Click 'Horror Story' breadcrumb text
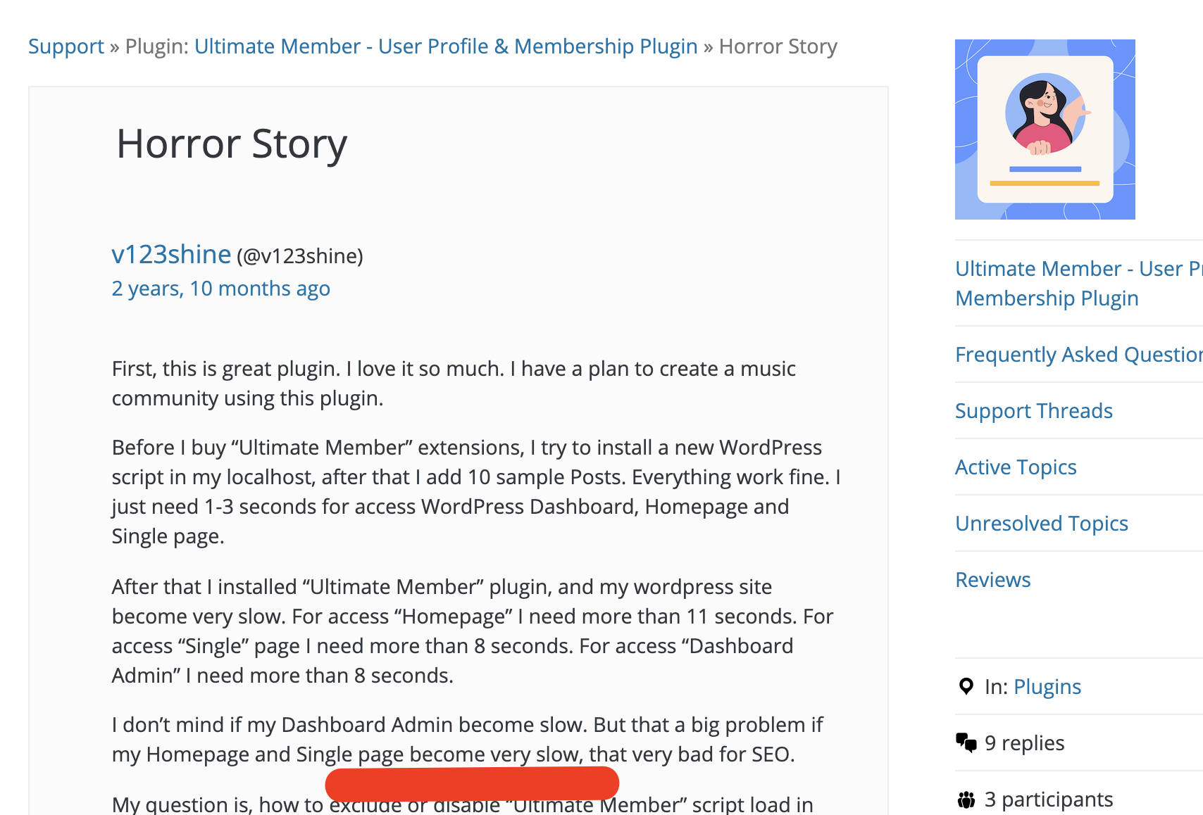Image resolution: width=1203 pixels, height=815 pixels. [x=778, y=46]
